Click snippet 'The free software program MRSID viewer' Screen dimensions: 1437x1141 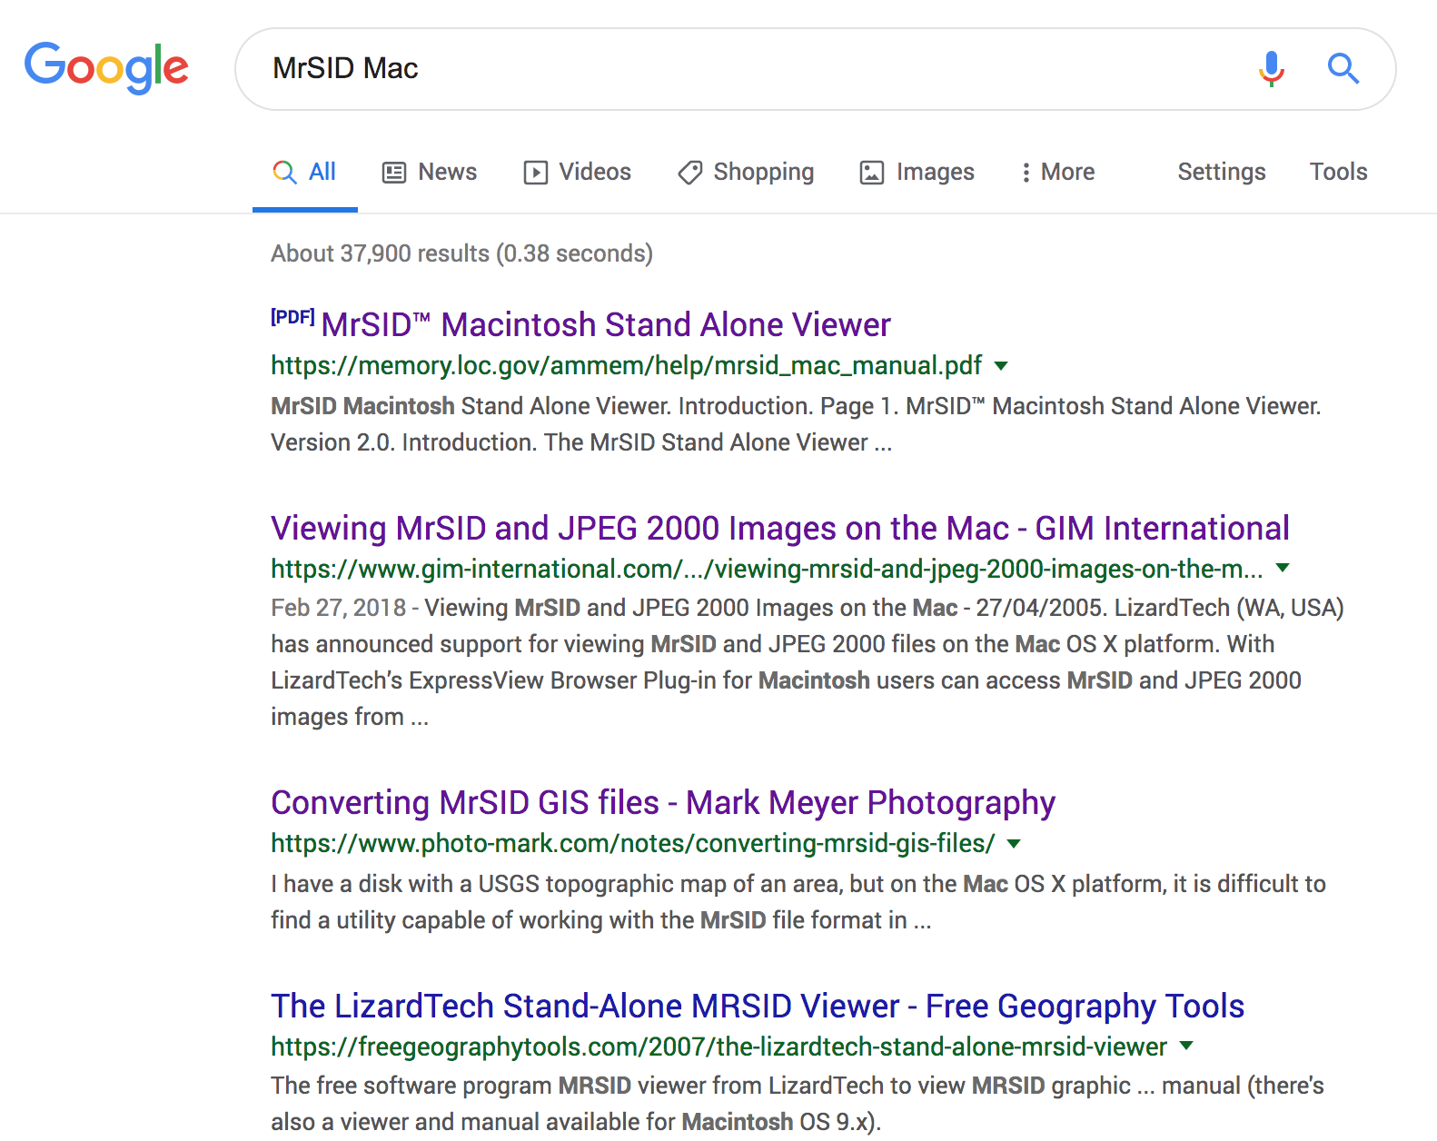click(x=488, y=1086)
